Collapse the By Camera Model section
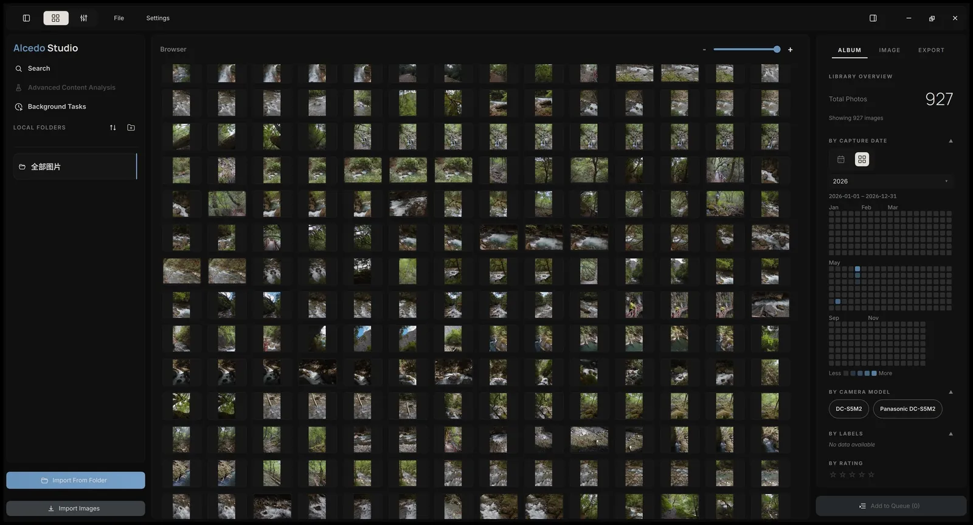 point(950,392)
